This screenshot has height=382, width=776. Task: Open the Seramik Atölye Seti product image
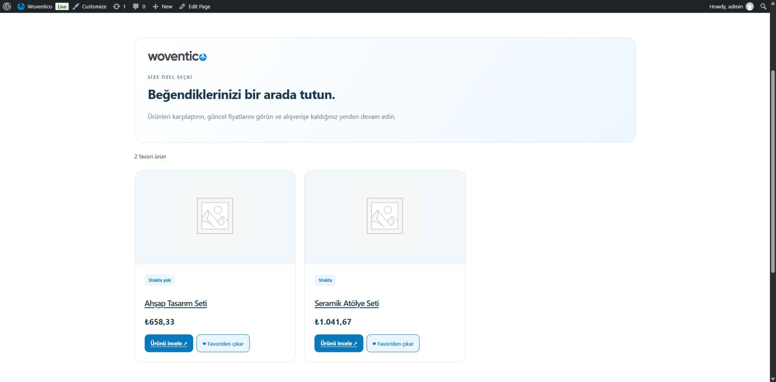[x=385, y=217]
